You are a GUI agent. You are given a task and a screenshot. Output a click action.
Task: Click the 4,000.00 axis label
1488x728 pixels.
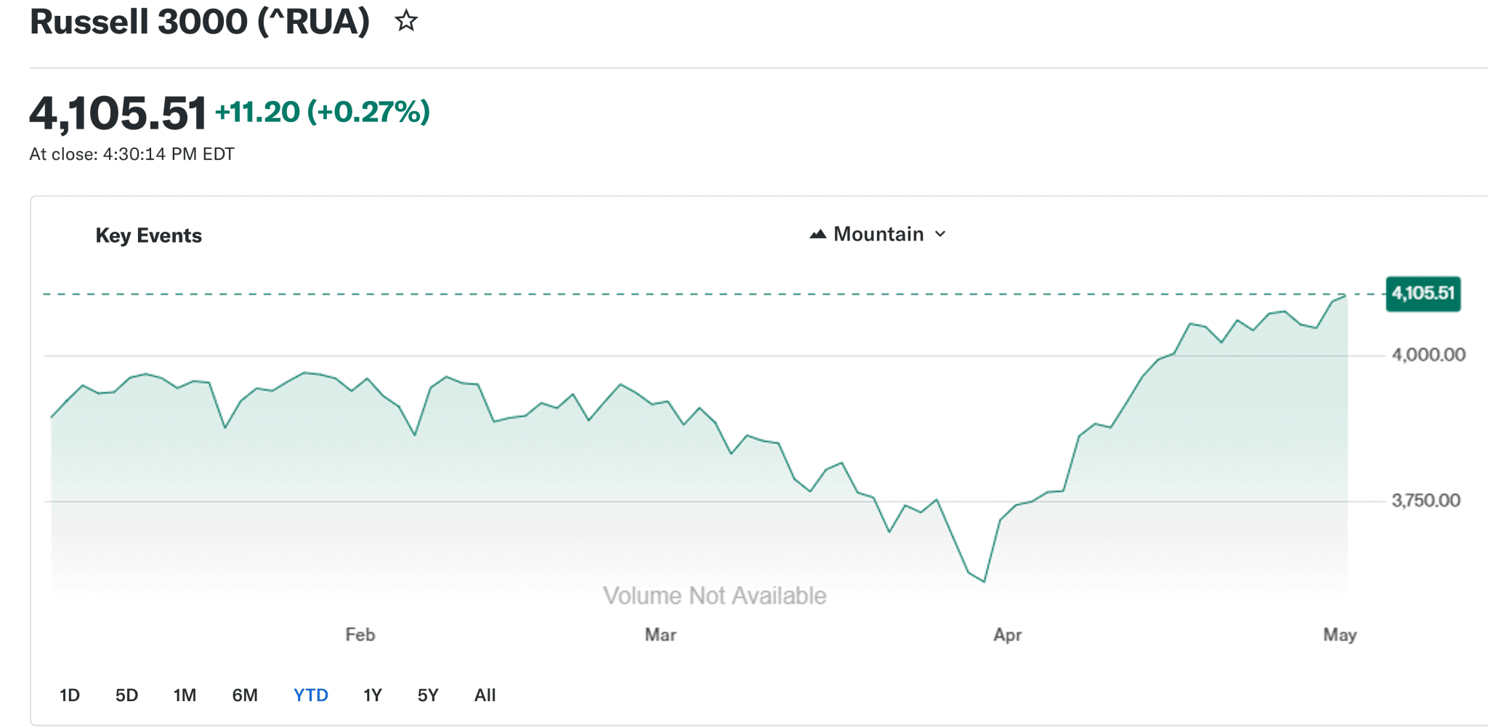(x=1428, y=355)
